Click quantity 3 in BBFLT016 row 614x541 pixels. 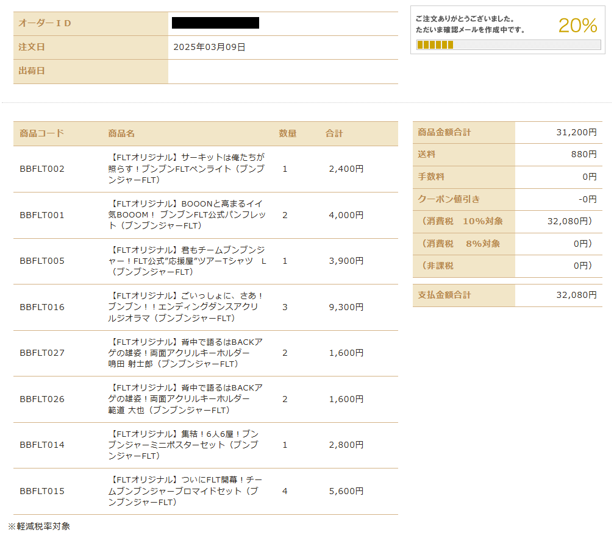[285, 307]
